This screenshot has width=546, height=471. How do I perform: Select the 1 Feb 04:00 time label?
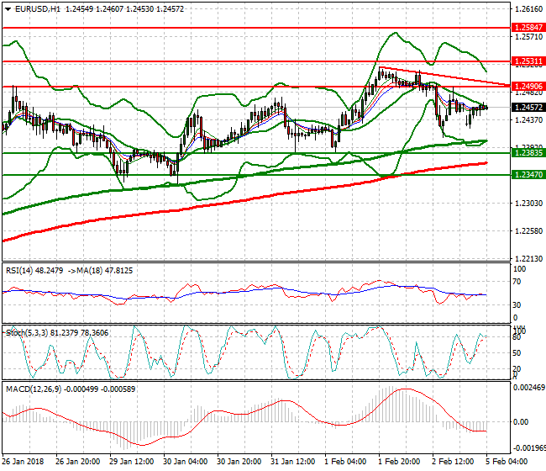[345, 462]
